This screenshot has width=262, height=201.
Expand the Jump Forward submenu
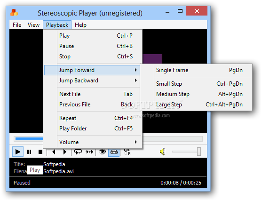click(92, 70)
